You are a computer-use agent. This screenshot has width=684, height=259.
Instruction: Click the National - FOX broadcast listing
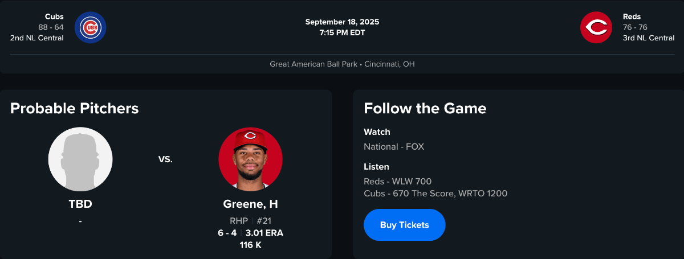[x=394, y=146]
